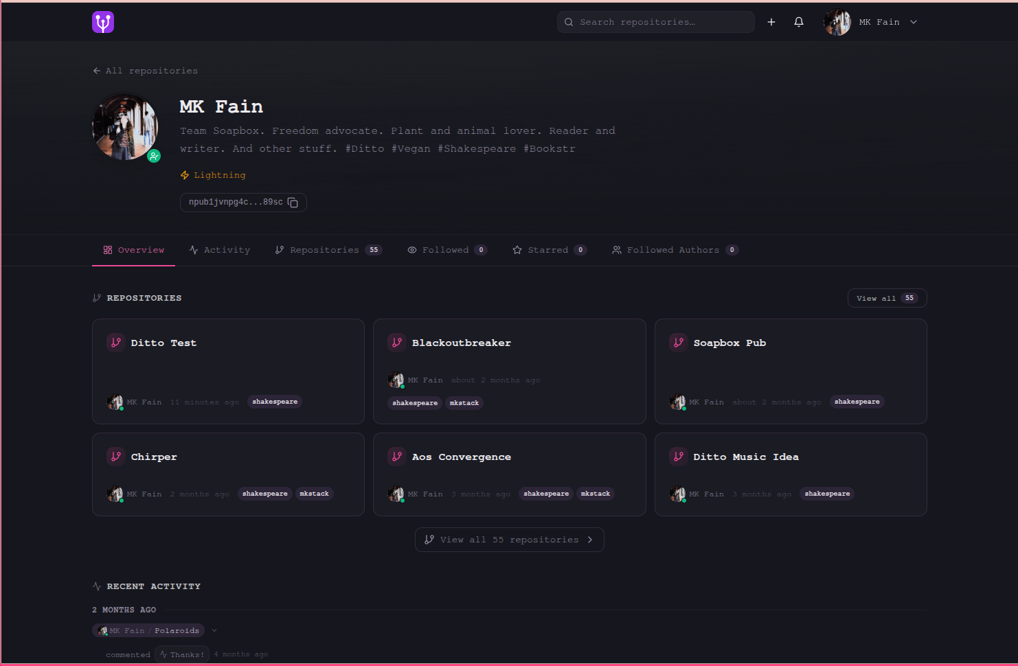Click the Recent Activity heading
This screenshot has width=1018, height=666.
(x=154, y=586)
